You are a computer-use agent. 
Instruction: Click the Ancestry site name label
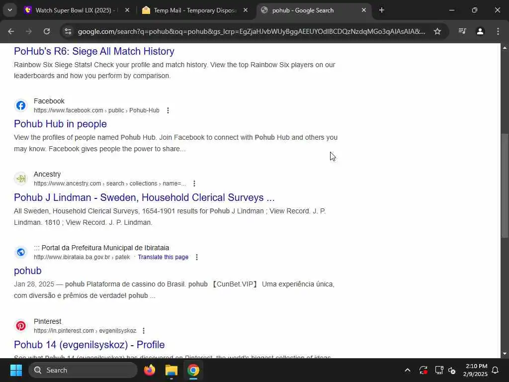tap(47, 174)
